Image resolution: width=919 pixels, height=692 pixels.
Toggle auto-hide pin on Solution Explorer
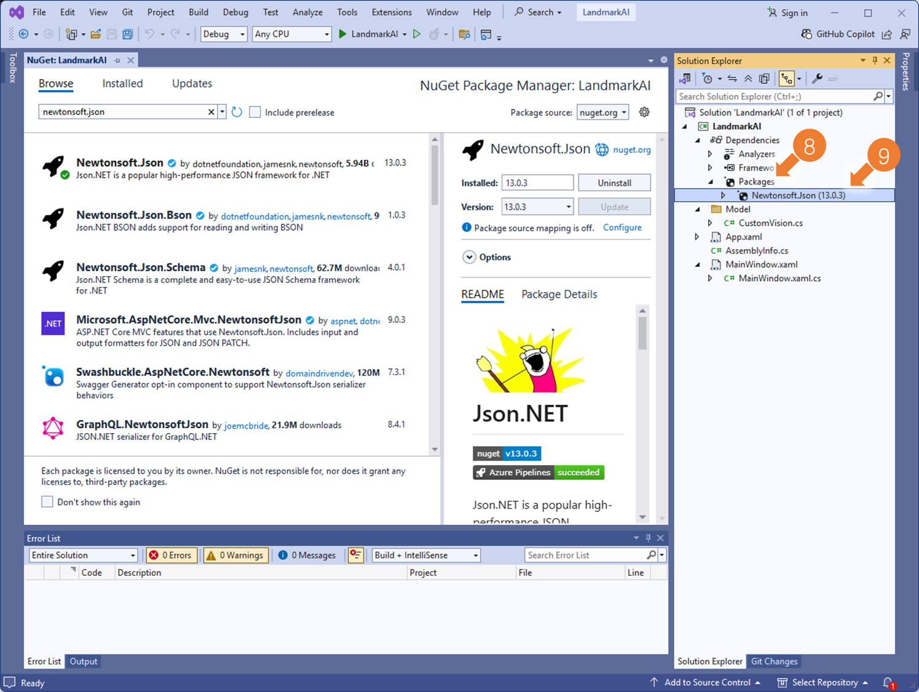pos(875,60)
